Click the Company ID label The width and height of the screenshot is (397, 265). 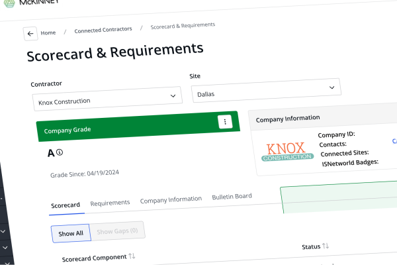click(x=337, y=134)
